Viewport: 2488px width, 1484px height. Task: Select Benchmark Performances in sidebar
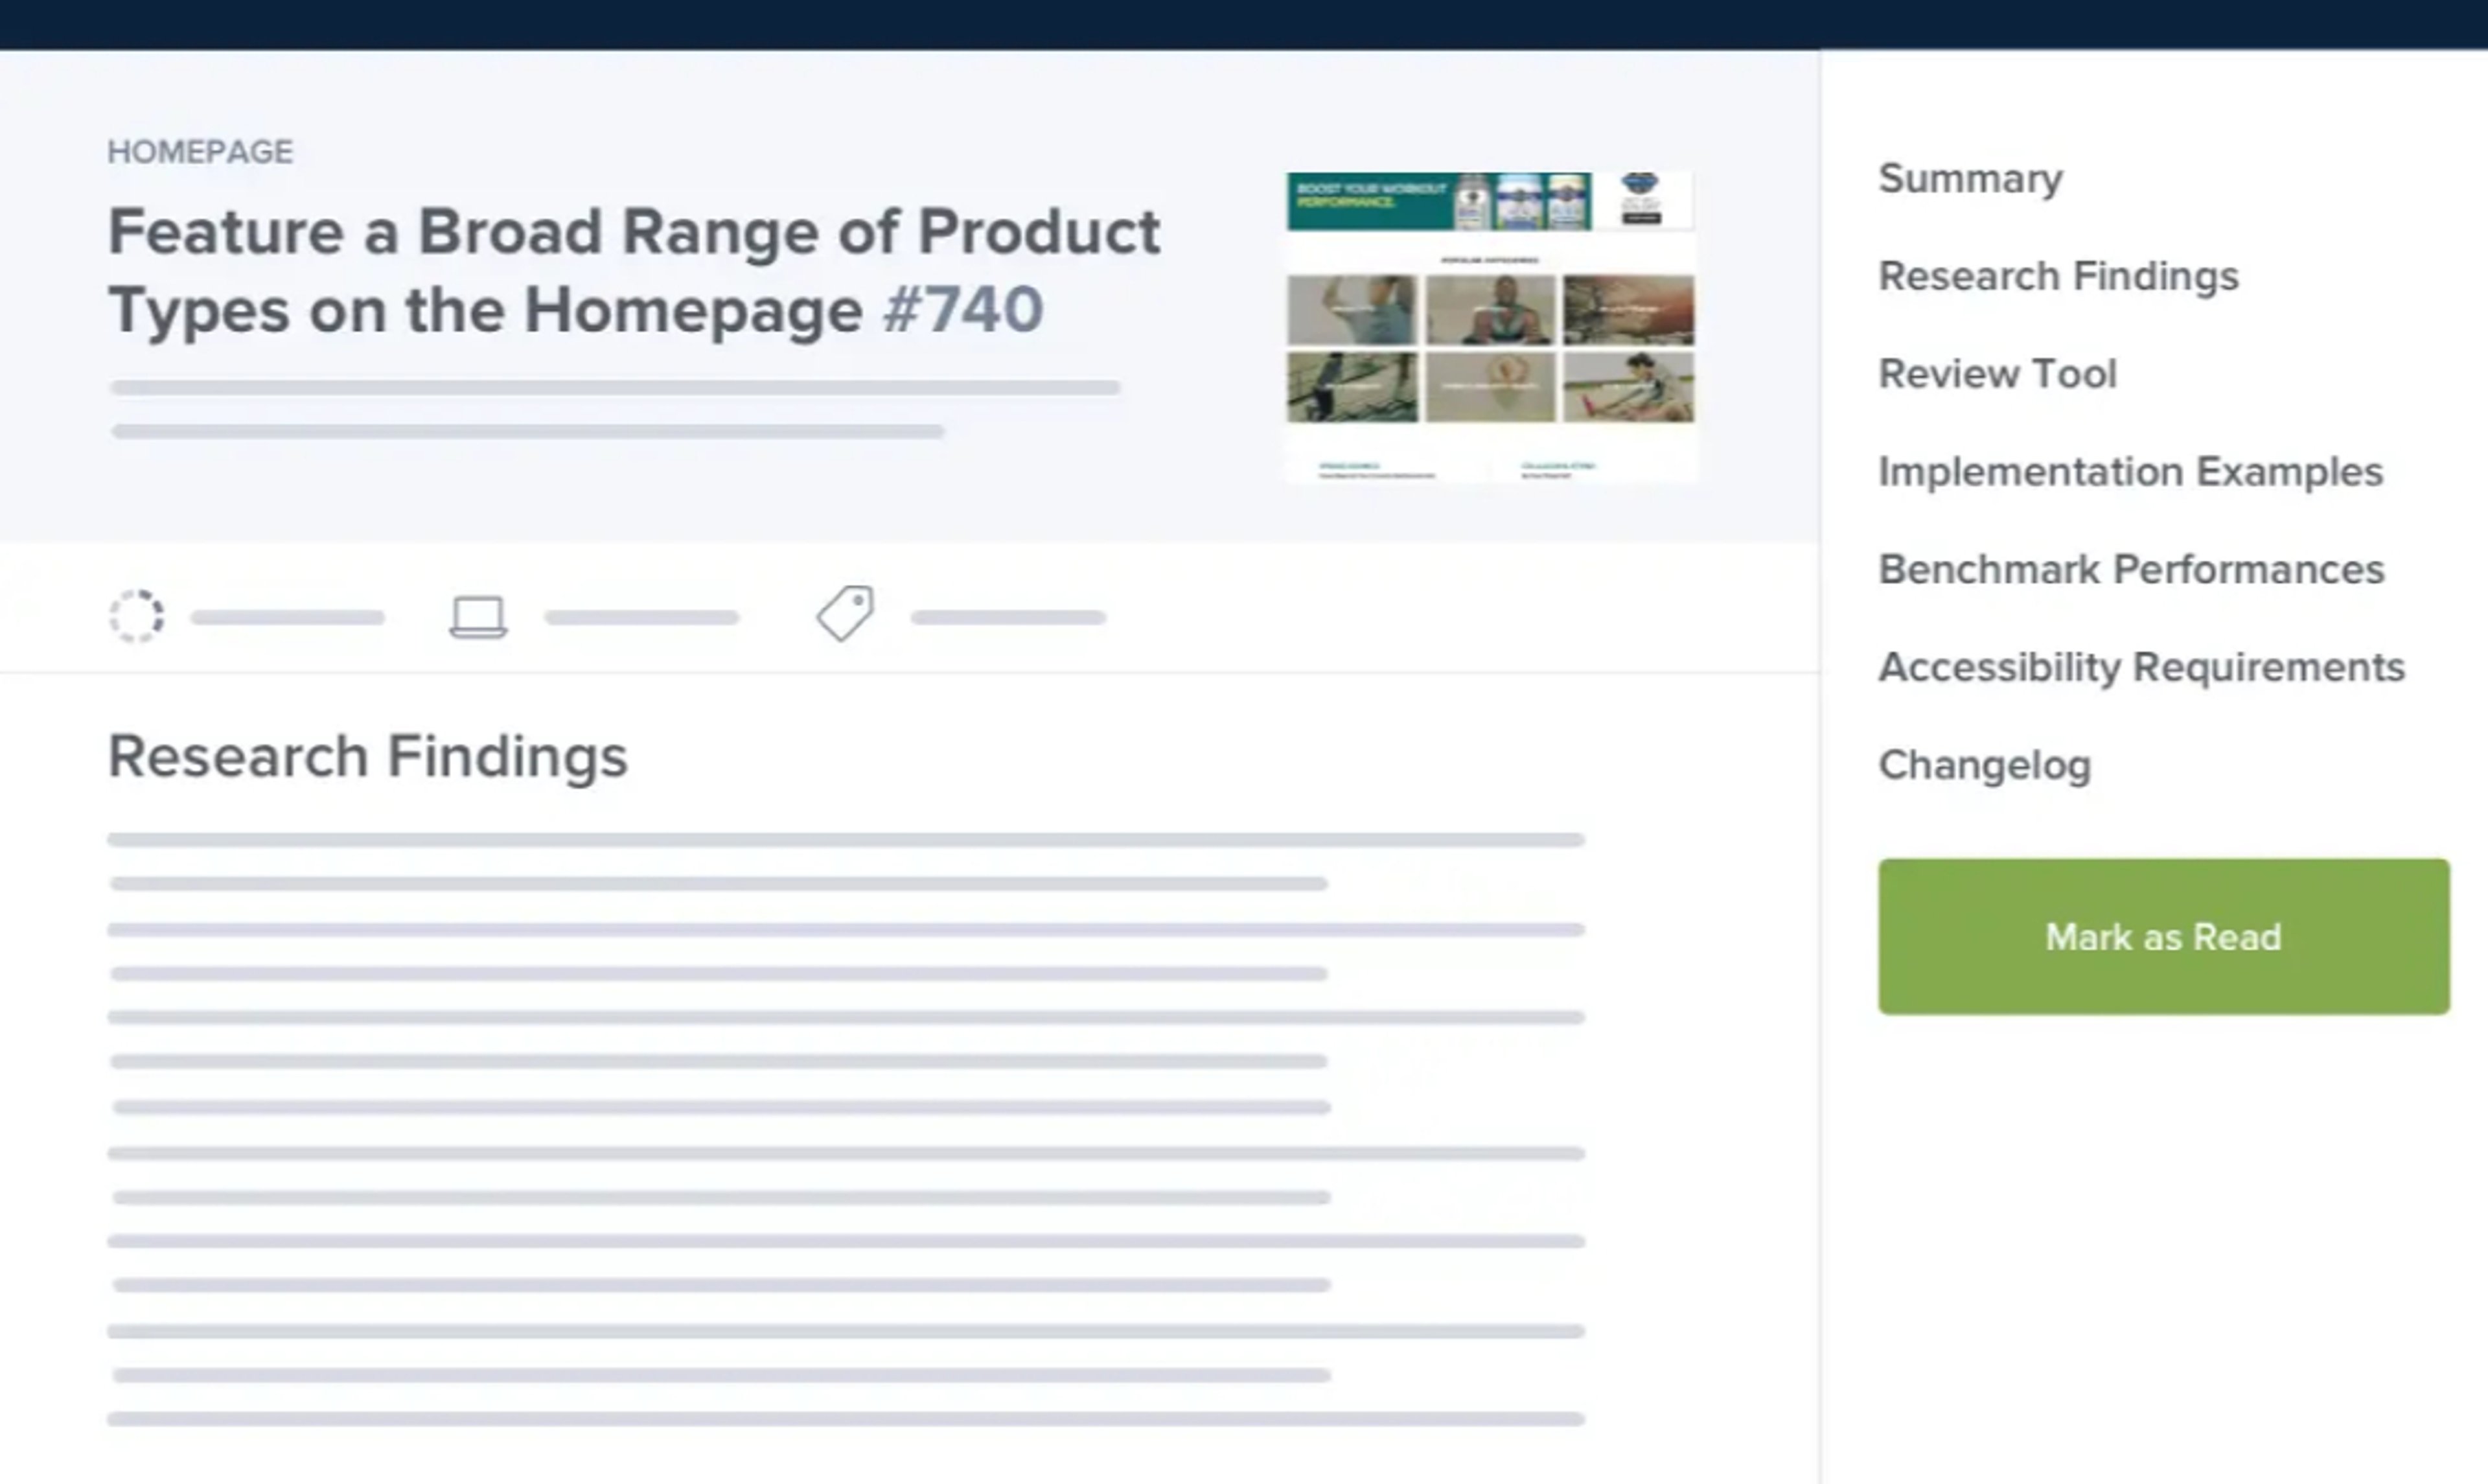tap(2131, 570)
